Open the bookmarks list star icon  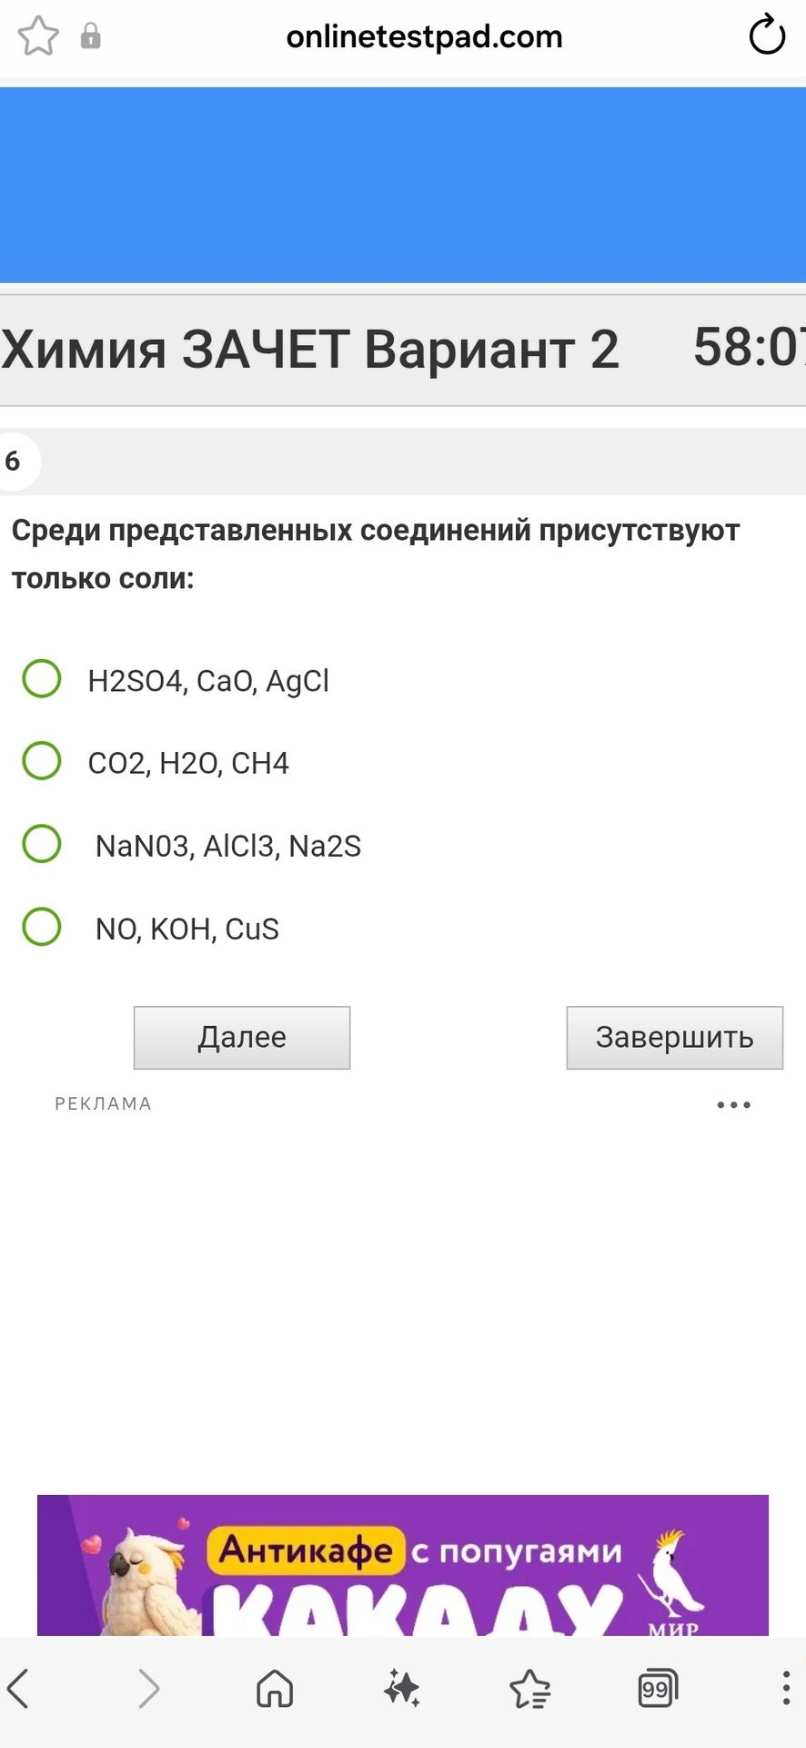[x=529, y=1689]
